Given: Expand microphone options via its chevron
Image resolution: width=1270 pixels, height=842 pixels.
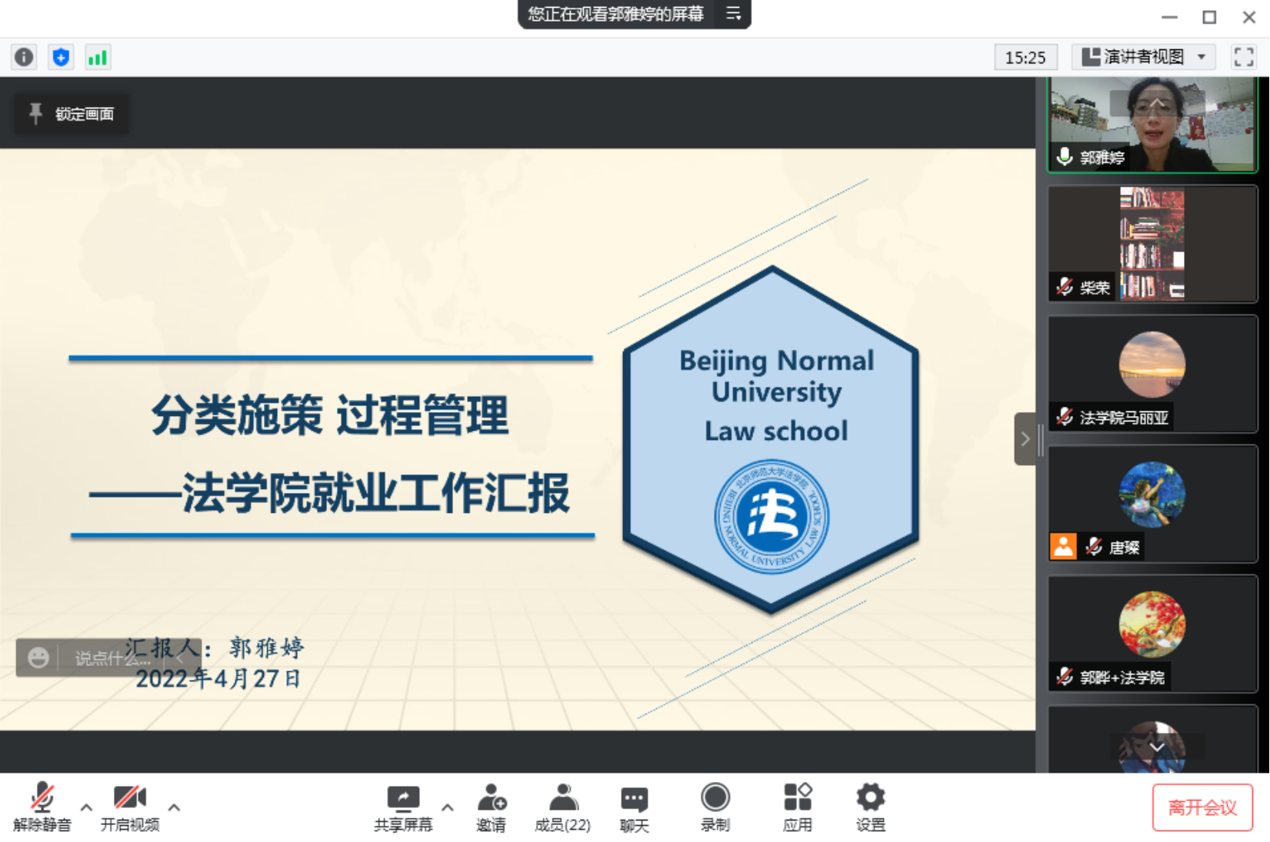Looking at the screenshot, I should tap(87, 807).
